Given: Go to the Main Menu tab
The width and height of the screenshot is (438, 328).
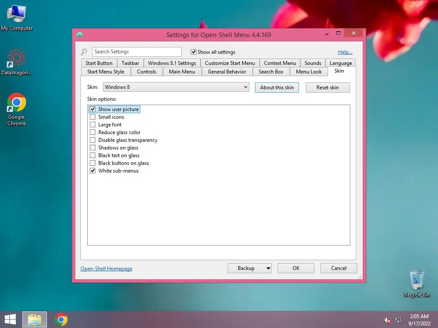Looking at the screenshot, I should [x=182, y=72].
